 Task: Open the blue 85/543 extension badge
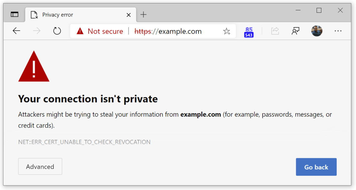click(x=249, y=31)
